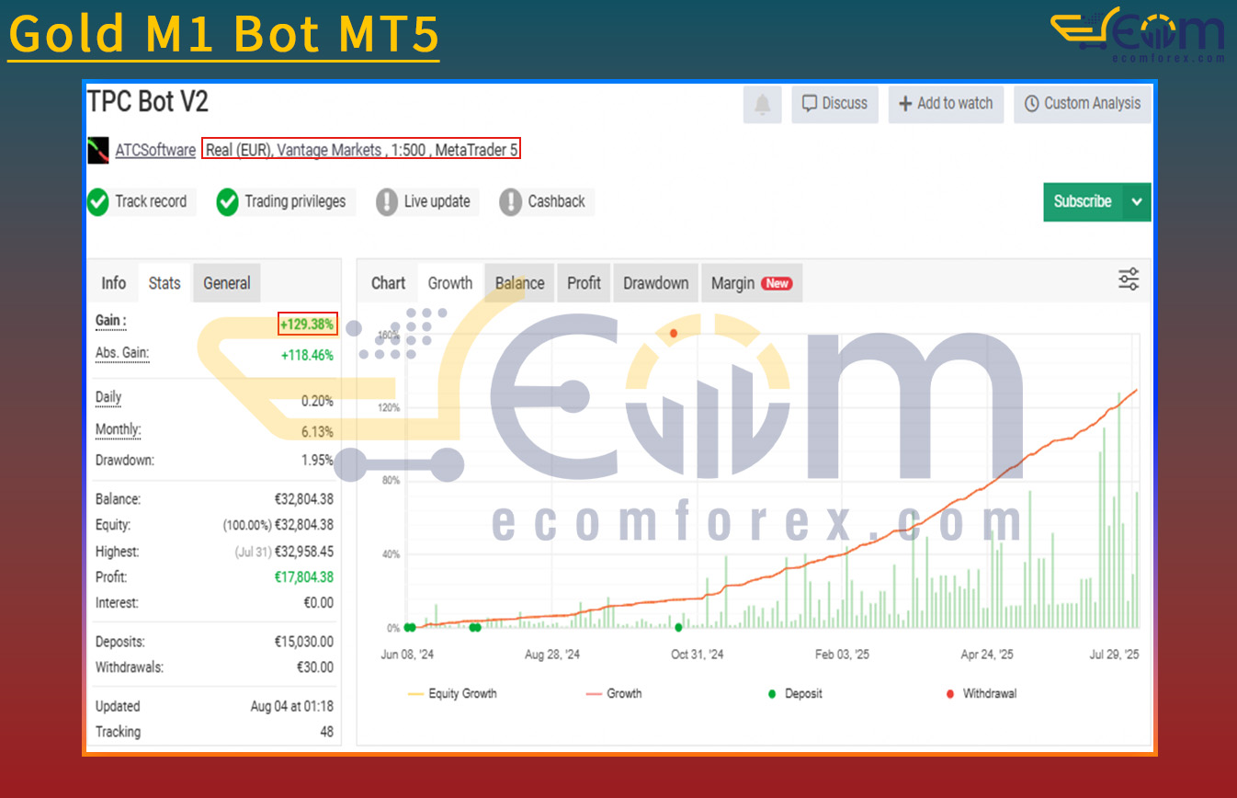Screen dimensions: 1237x798
Task: Toggle Equity Growth legend series
Action: [x=451, y=693]
